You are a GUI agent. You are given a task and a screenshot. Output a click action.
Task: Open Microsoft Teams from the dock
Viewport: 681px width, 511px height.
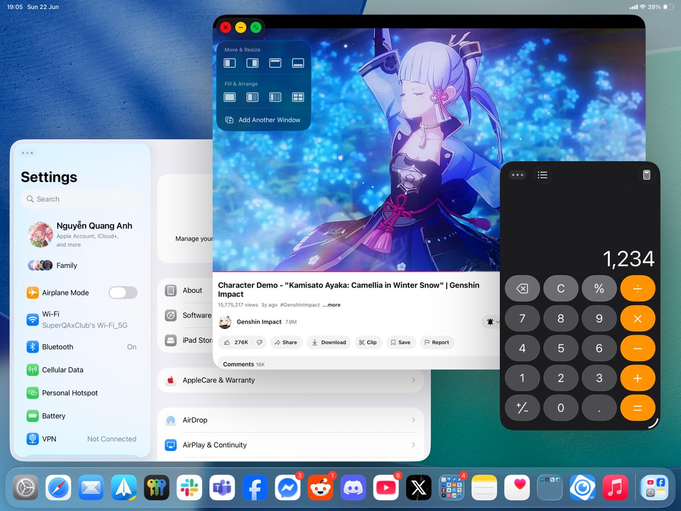pos(222,487)
